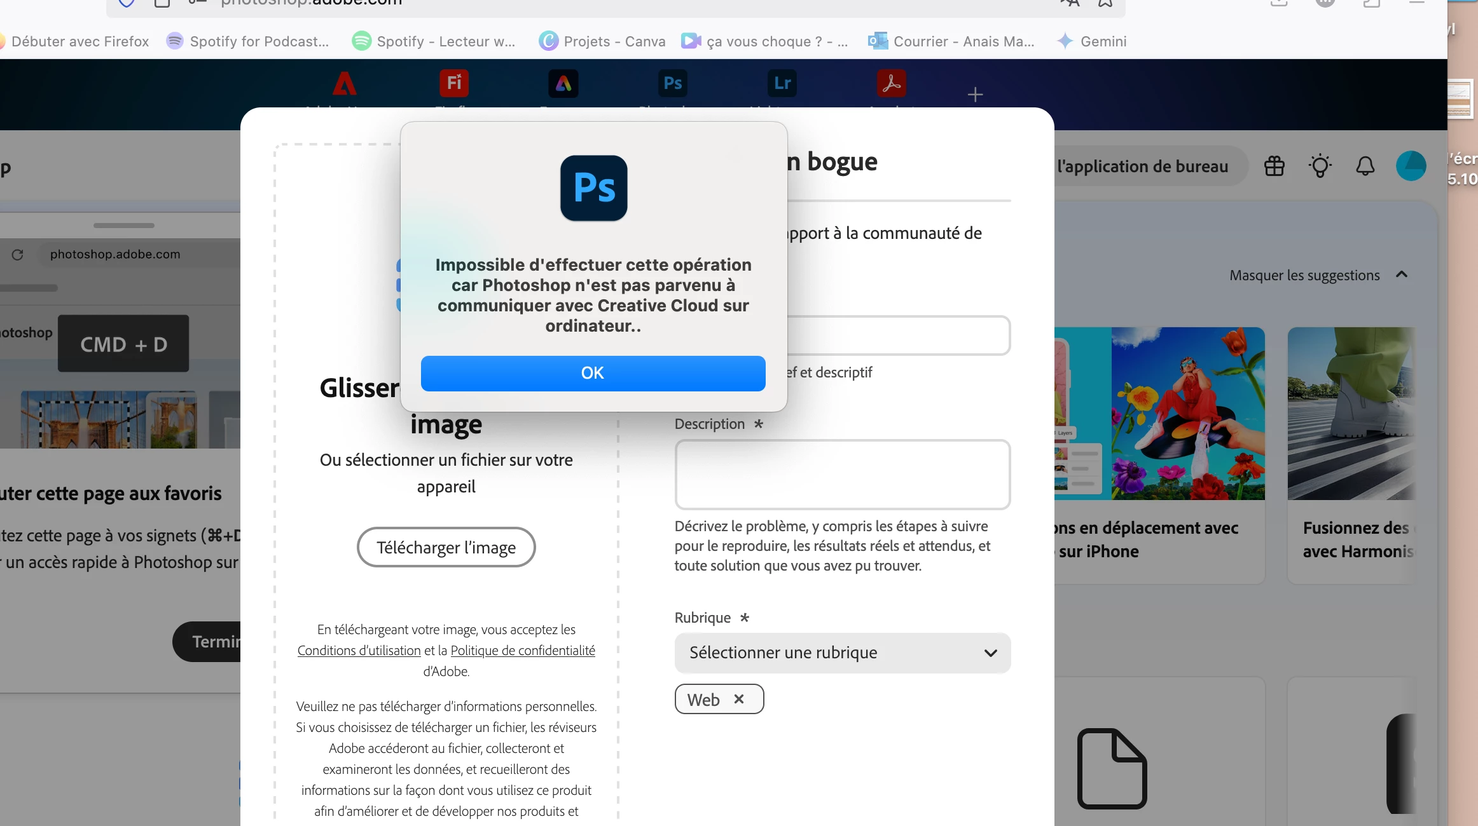Click the Télécharger l'image button
Image resolution: width=1478 pixels, height=826 pixels.
(446, 547)
